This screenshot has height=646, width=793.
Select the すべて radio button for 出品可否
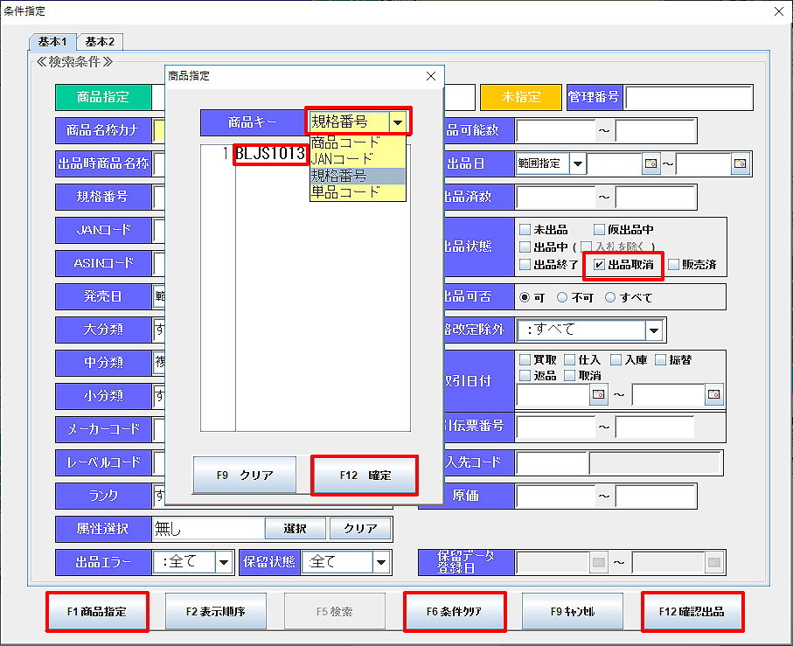point(610,297)
